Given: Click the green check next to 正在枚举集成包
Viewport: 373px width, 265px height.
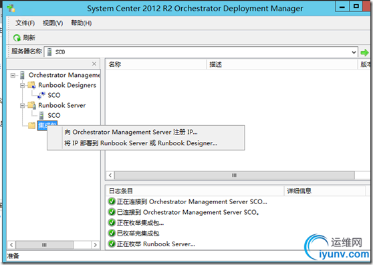Looking at the screenshot, I should [112, 223].
